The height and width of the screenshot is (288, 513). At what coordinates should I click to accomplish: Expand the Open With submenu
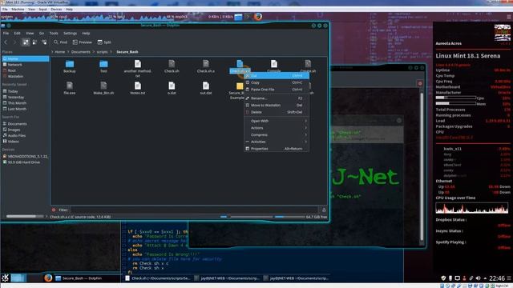[x=277, y=121]
